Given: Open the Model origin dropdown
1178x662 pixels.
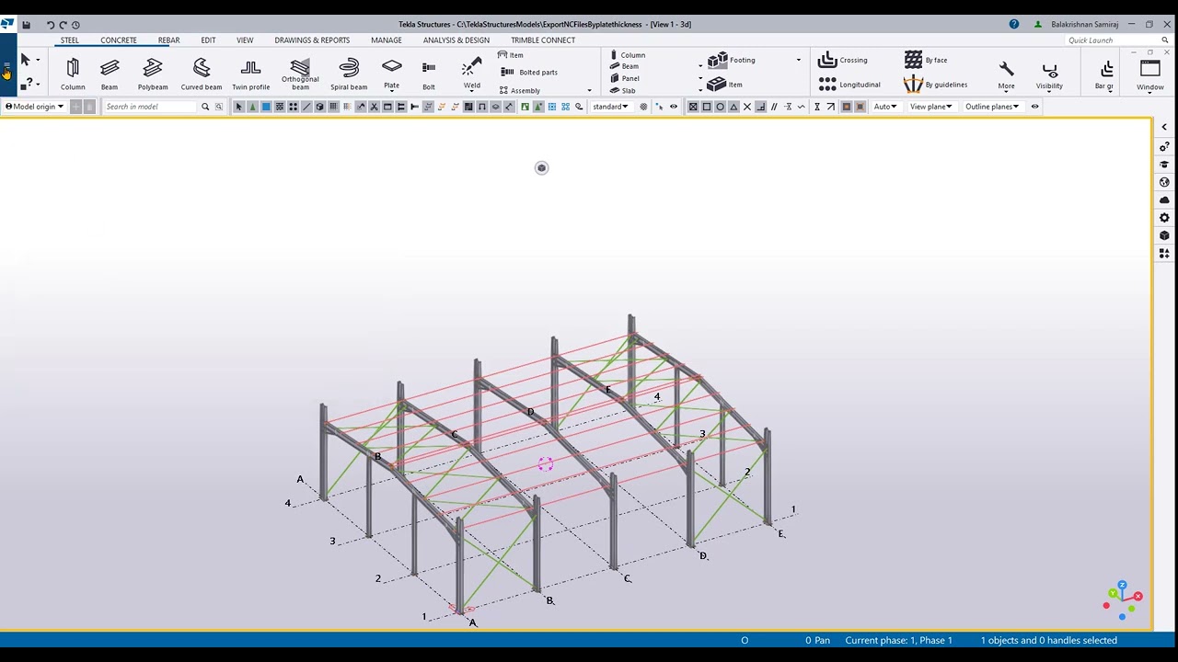Looking at the screenshot, I should (35, 107).
